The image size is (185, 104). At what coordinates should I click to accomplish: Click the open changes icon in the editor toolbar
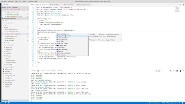click(x=180, y=5)
